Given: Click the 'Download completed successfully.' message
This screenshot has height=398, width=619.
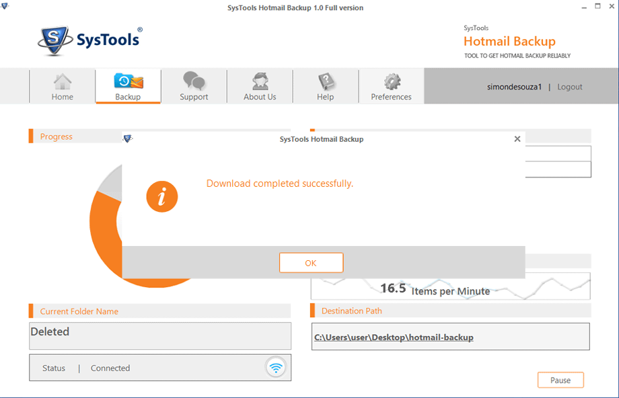Looking at the screenshot, I should point(280,184).
